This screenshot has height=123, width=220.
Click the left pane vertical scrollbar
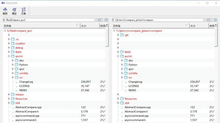coord(107,37)
